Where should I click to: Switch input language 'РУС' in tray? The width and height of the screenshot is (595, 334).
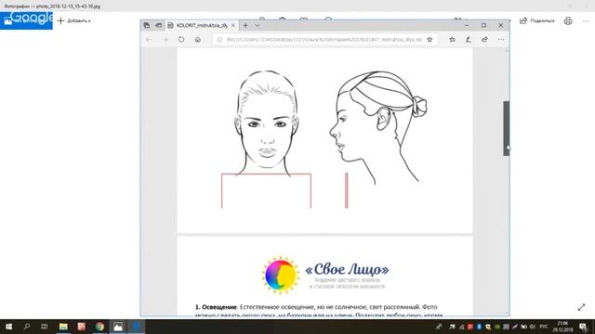pos(544,327)
